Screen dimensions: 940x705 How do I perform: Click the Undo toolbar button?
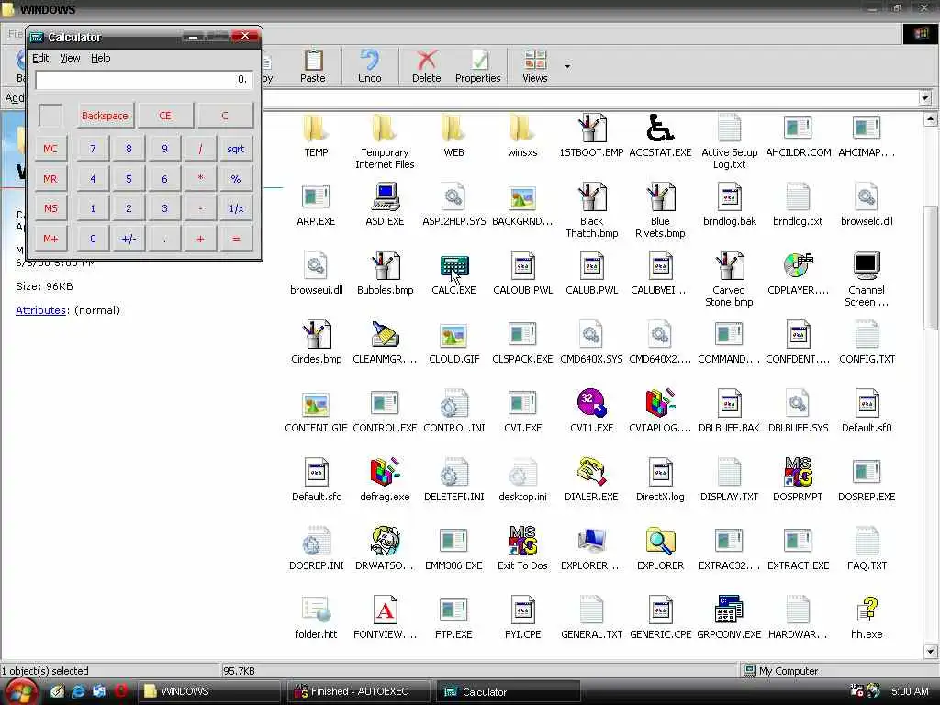[369, 66]
